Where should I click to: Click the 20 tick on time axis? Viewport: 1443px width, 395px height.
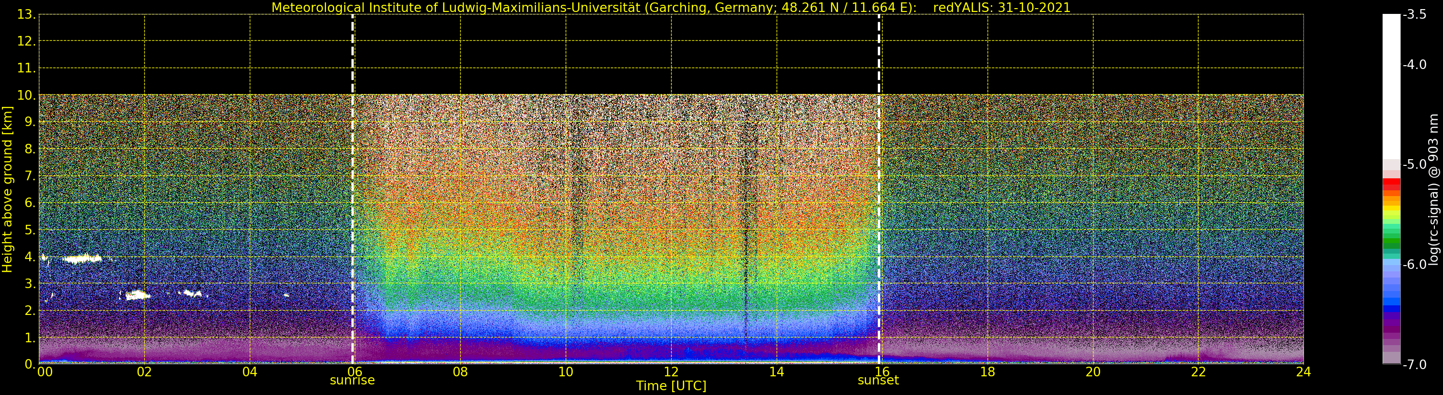pos(1093,372)
